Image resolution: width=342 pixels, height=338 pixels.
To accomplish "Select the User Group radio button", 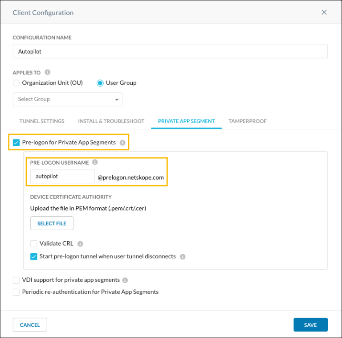I will [x=100, y=83].
